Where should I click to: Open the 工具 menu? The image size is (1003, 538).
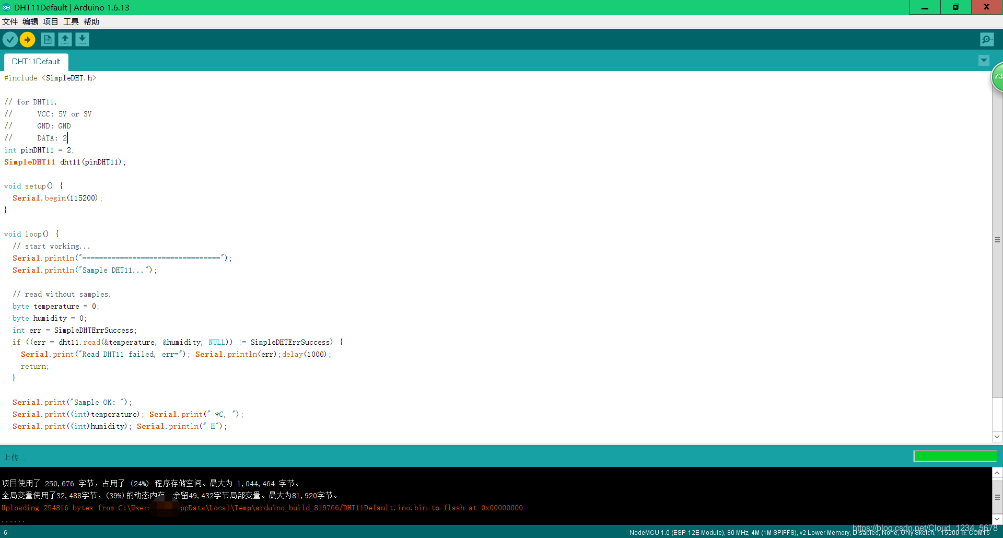tap(71, 21)
